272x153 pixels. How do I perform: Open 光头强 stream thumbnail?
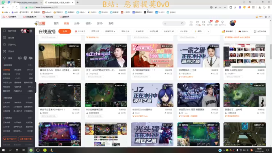pyautogui.click(x=152, y=134)
